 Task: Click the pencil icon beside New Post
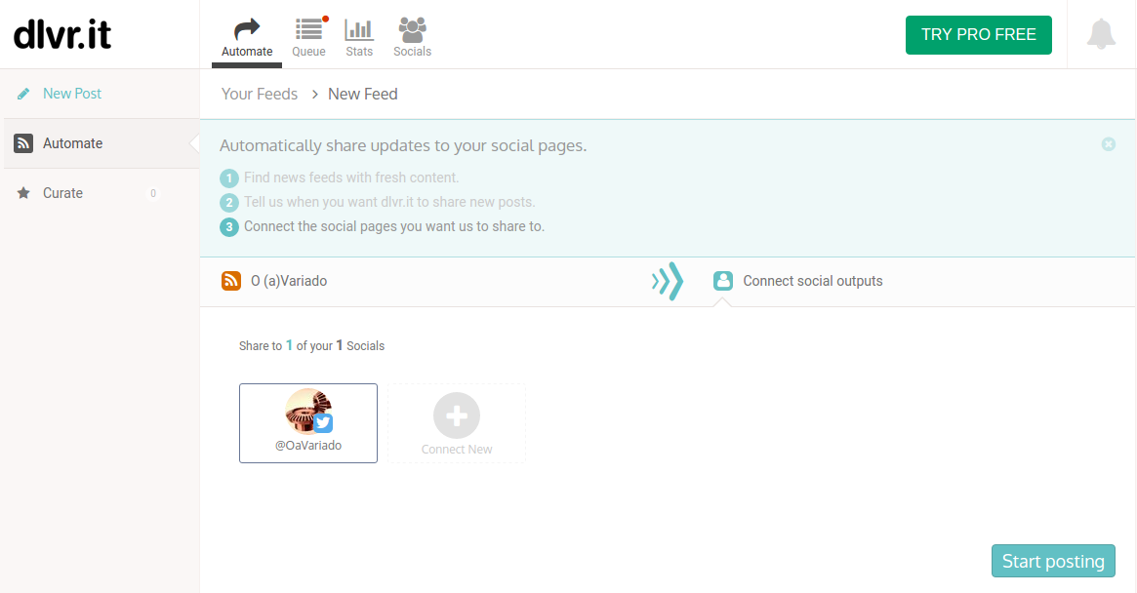(23, 94)
